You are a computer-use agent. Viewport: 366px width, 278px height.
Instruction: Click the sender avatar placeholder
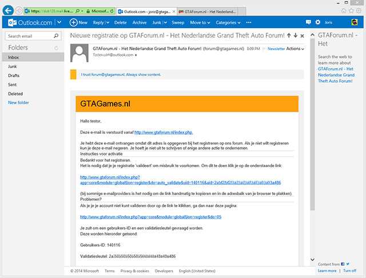point(79,53)
